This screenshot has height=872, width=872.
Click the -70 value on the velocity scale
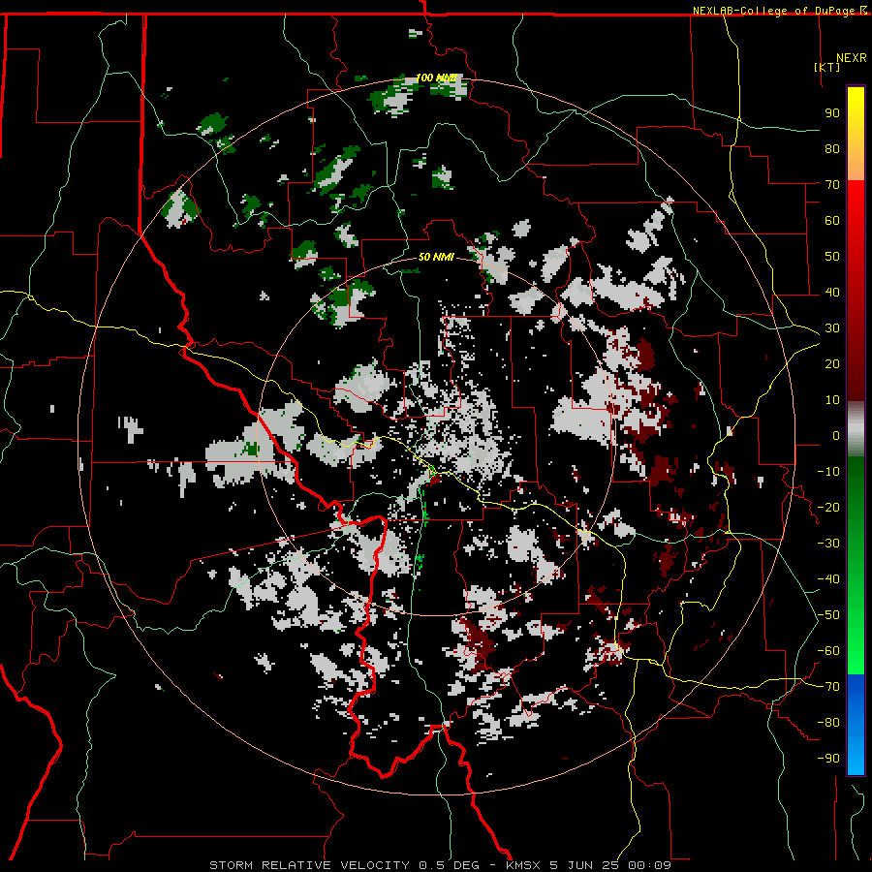click(828, 687)
